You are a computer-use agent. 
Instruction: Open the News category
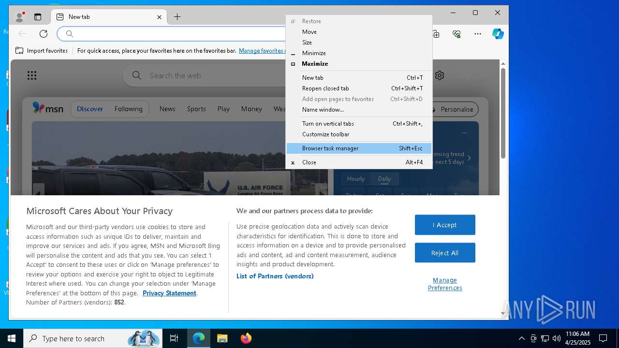pos(167,109)
